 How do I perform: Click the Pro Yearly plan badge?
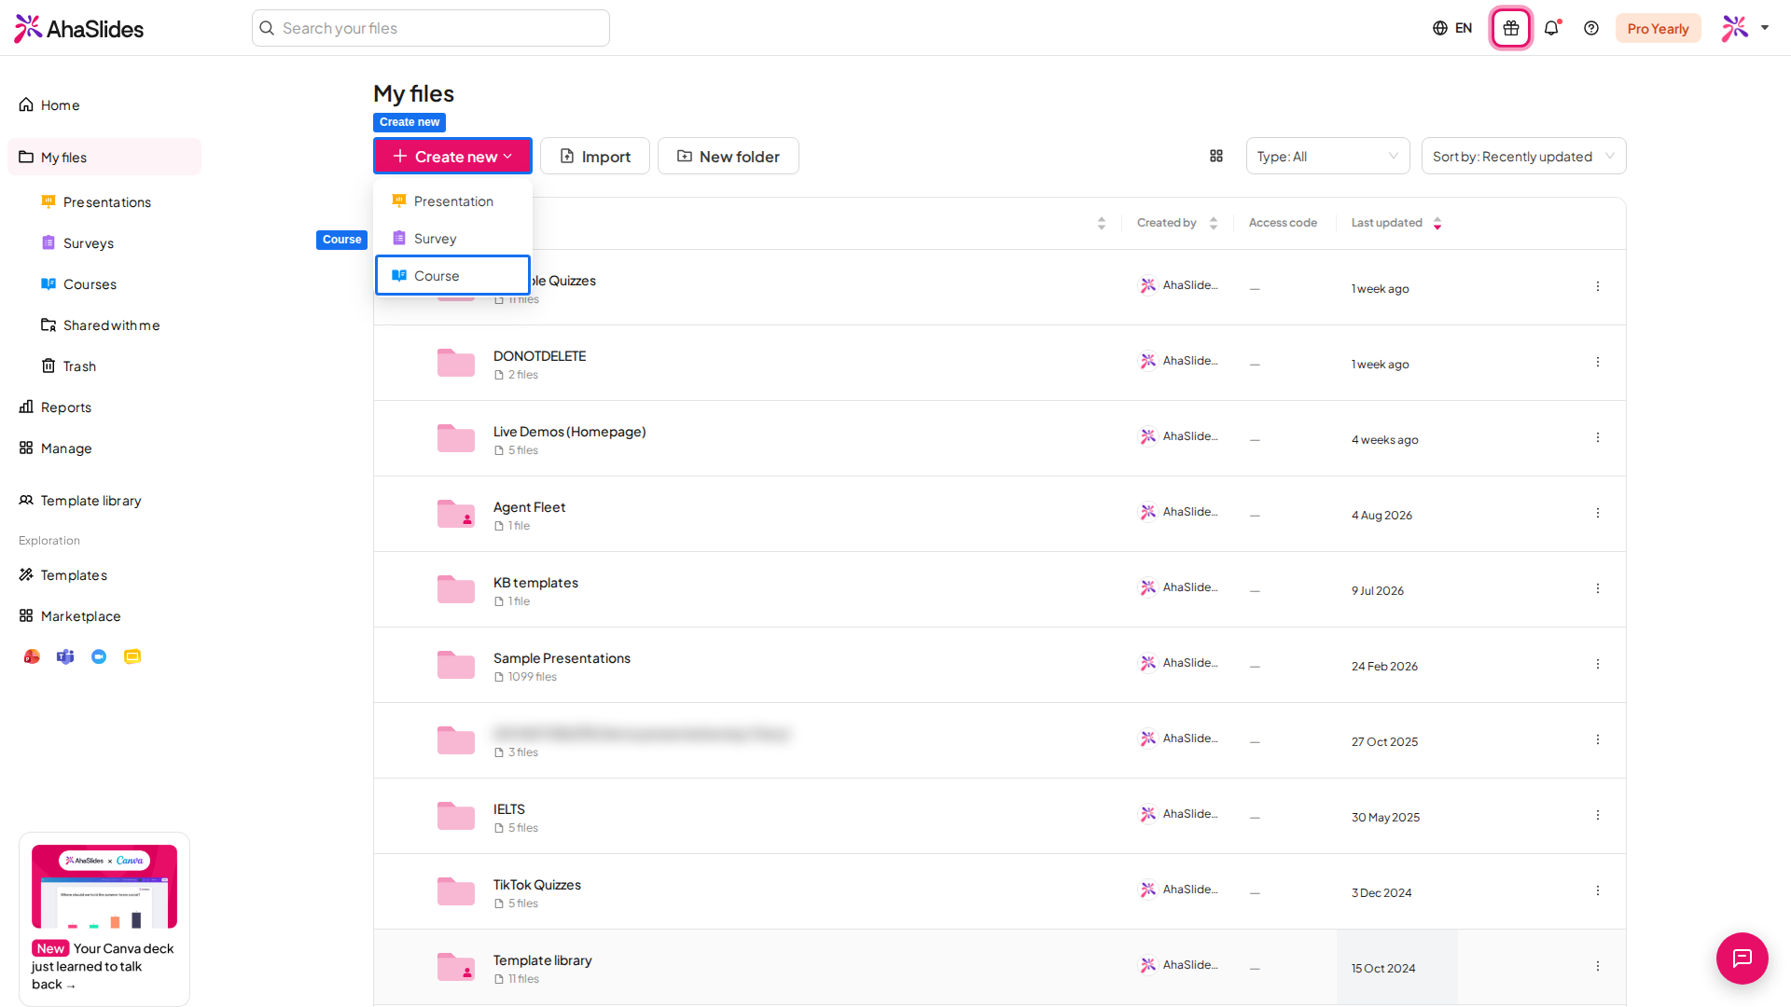(x=1658, y=28)
